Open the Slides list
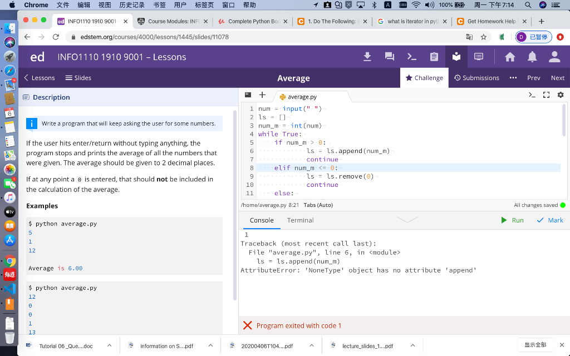 tap(78, 78)
